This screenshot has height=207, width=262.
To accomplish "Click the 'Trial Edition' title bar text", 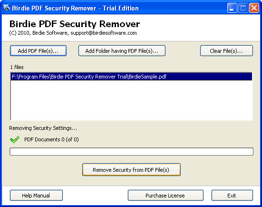I will tap(121, 8).
